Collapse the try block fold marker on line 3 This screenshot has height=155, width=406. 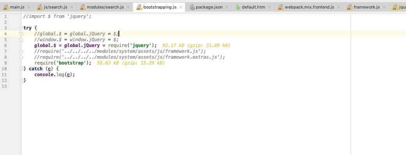21,28
